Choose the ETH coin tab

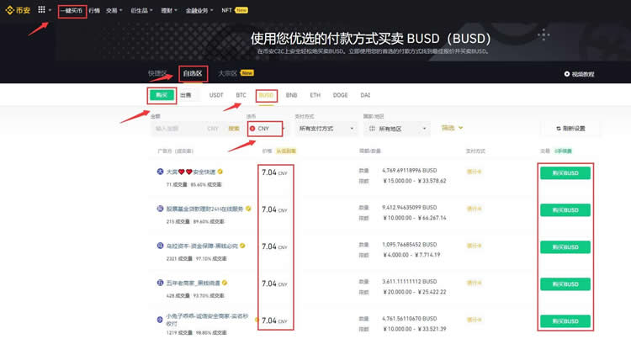315,95
